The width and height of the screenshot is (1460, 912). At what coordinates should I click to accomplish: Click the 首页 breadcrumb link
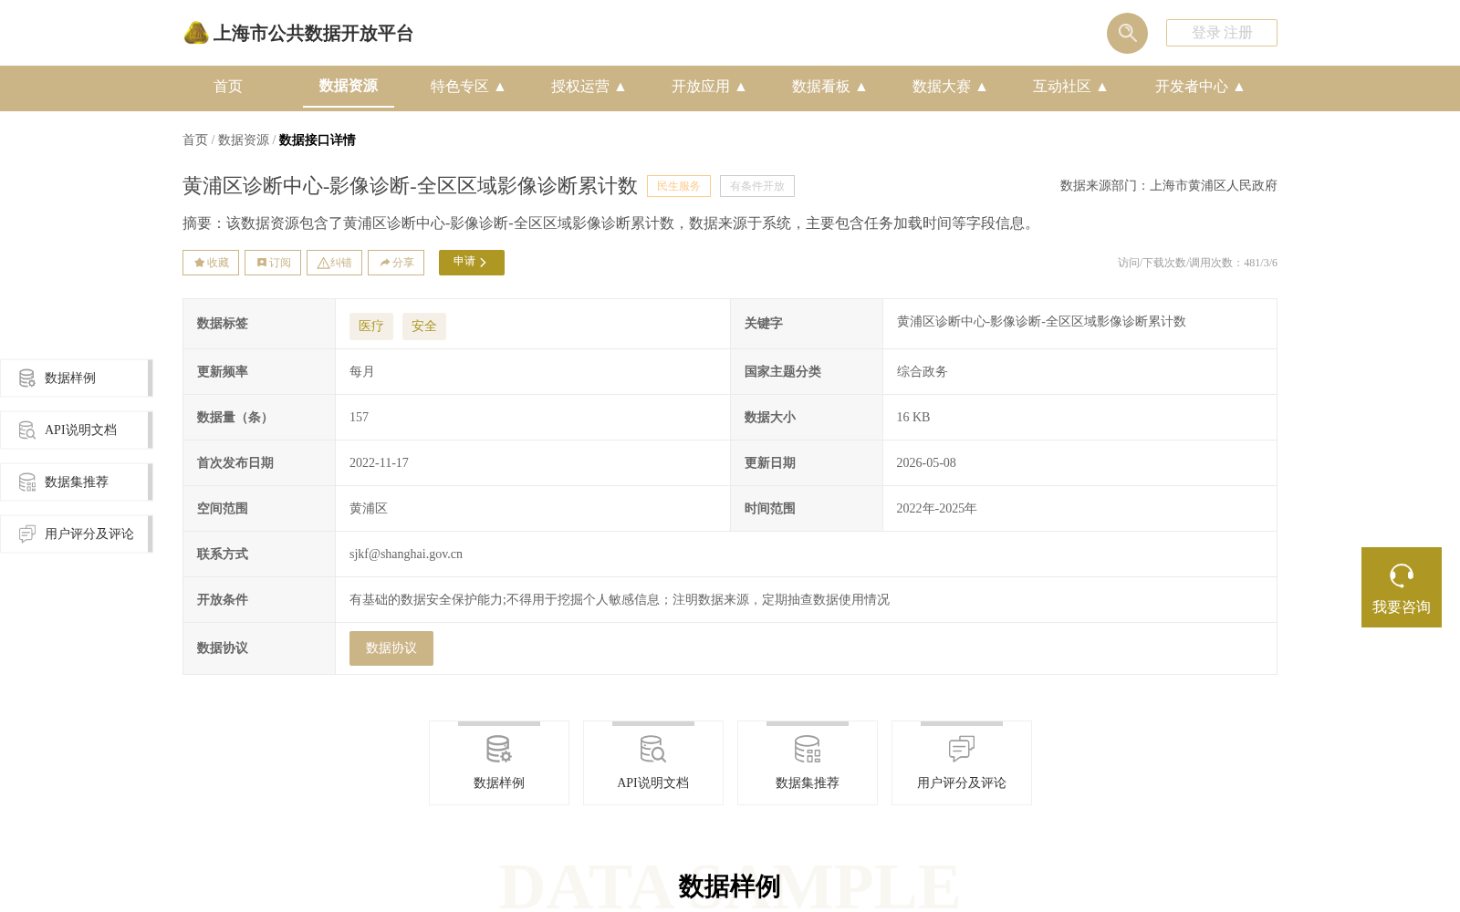[195, 140]
